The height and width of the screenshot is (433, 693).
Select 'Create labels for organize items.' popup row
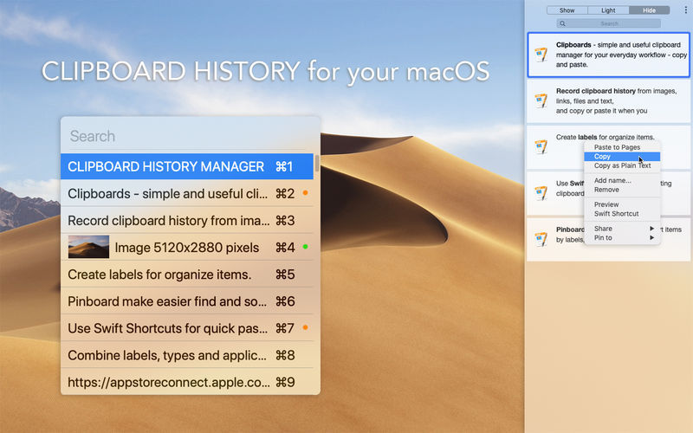click(x=187, y=275)
